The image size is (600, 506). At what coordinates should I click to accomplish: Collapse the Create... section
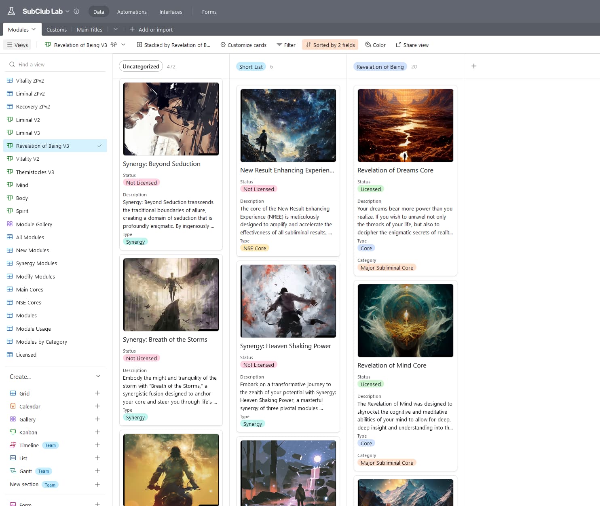click(x=98, y=376)
